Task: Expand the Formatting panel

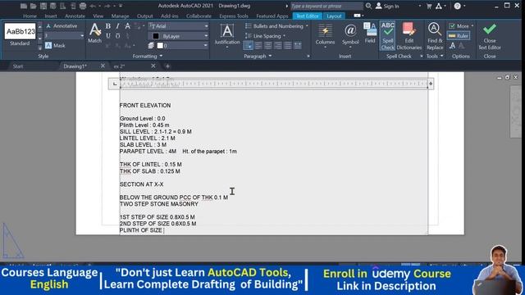Action: tap(148, 57)
